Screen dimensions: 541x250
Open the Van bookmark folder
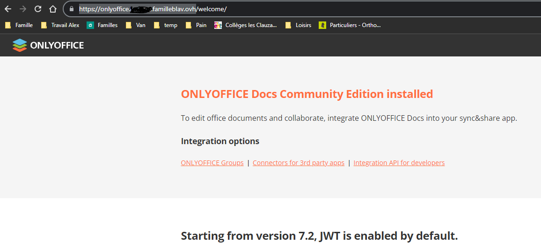[x=136, y=25]
